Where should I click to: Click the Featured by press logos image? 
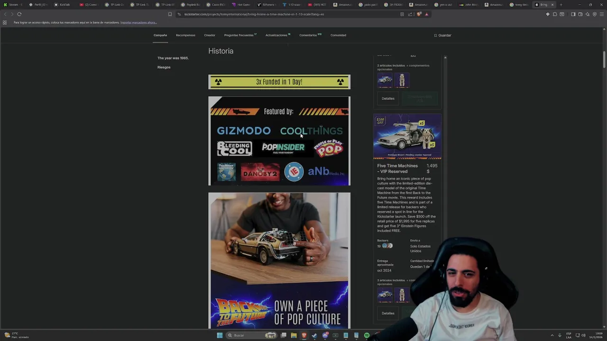pyautogui.click(x=279, y=141)
